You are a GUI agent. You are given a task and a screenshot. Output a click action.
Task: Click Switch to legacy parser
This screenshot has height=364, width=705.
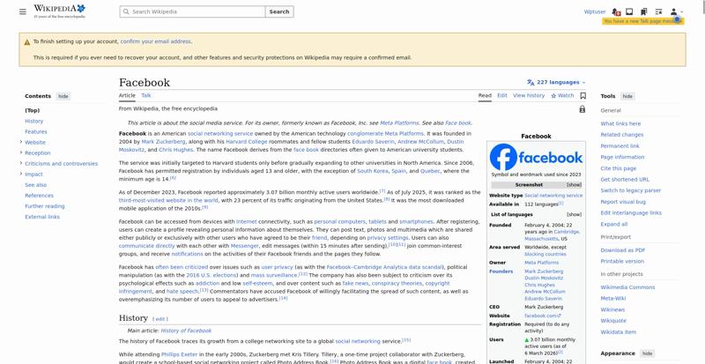(x=631, y=190)
